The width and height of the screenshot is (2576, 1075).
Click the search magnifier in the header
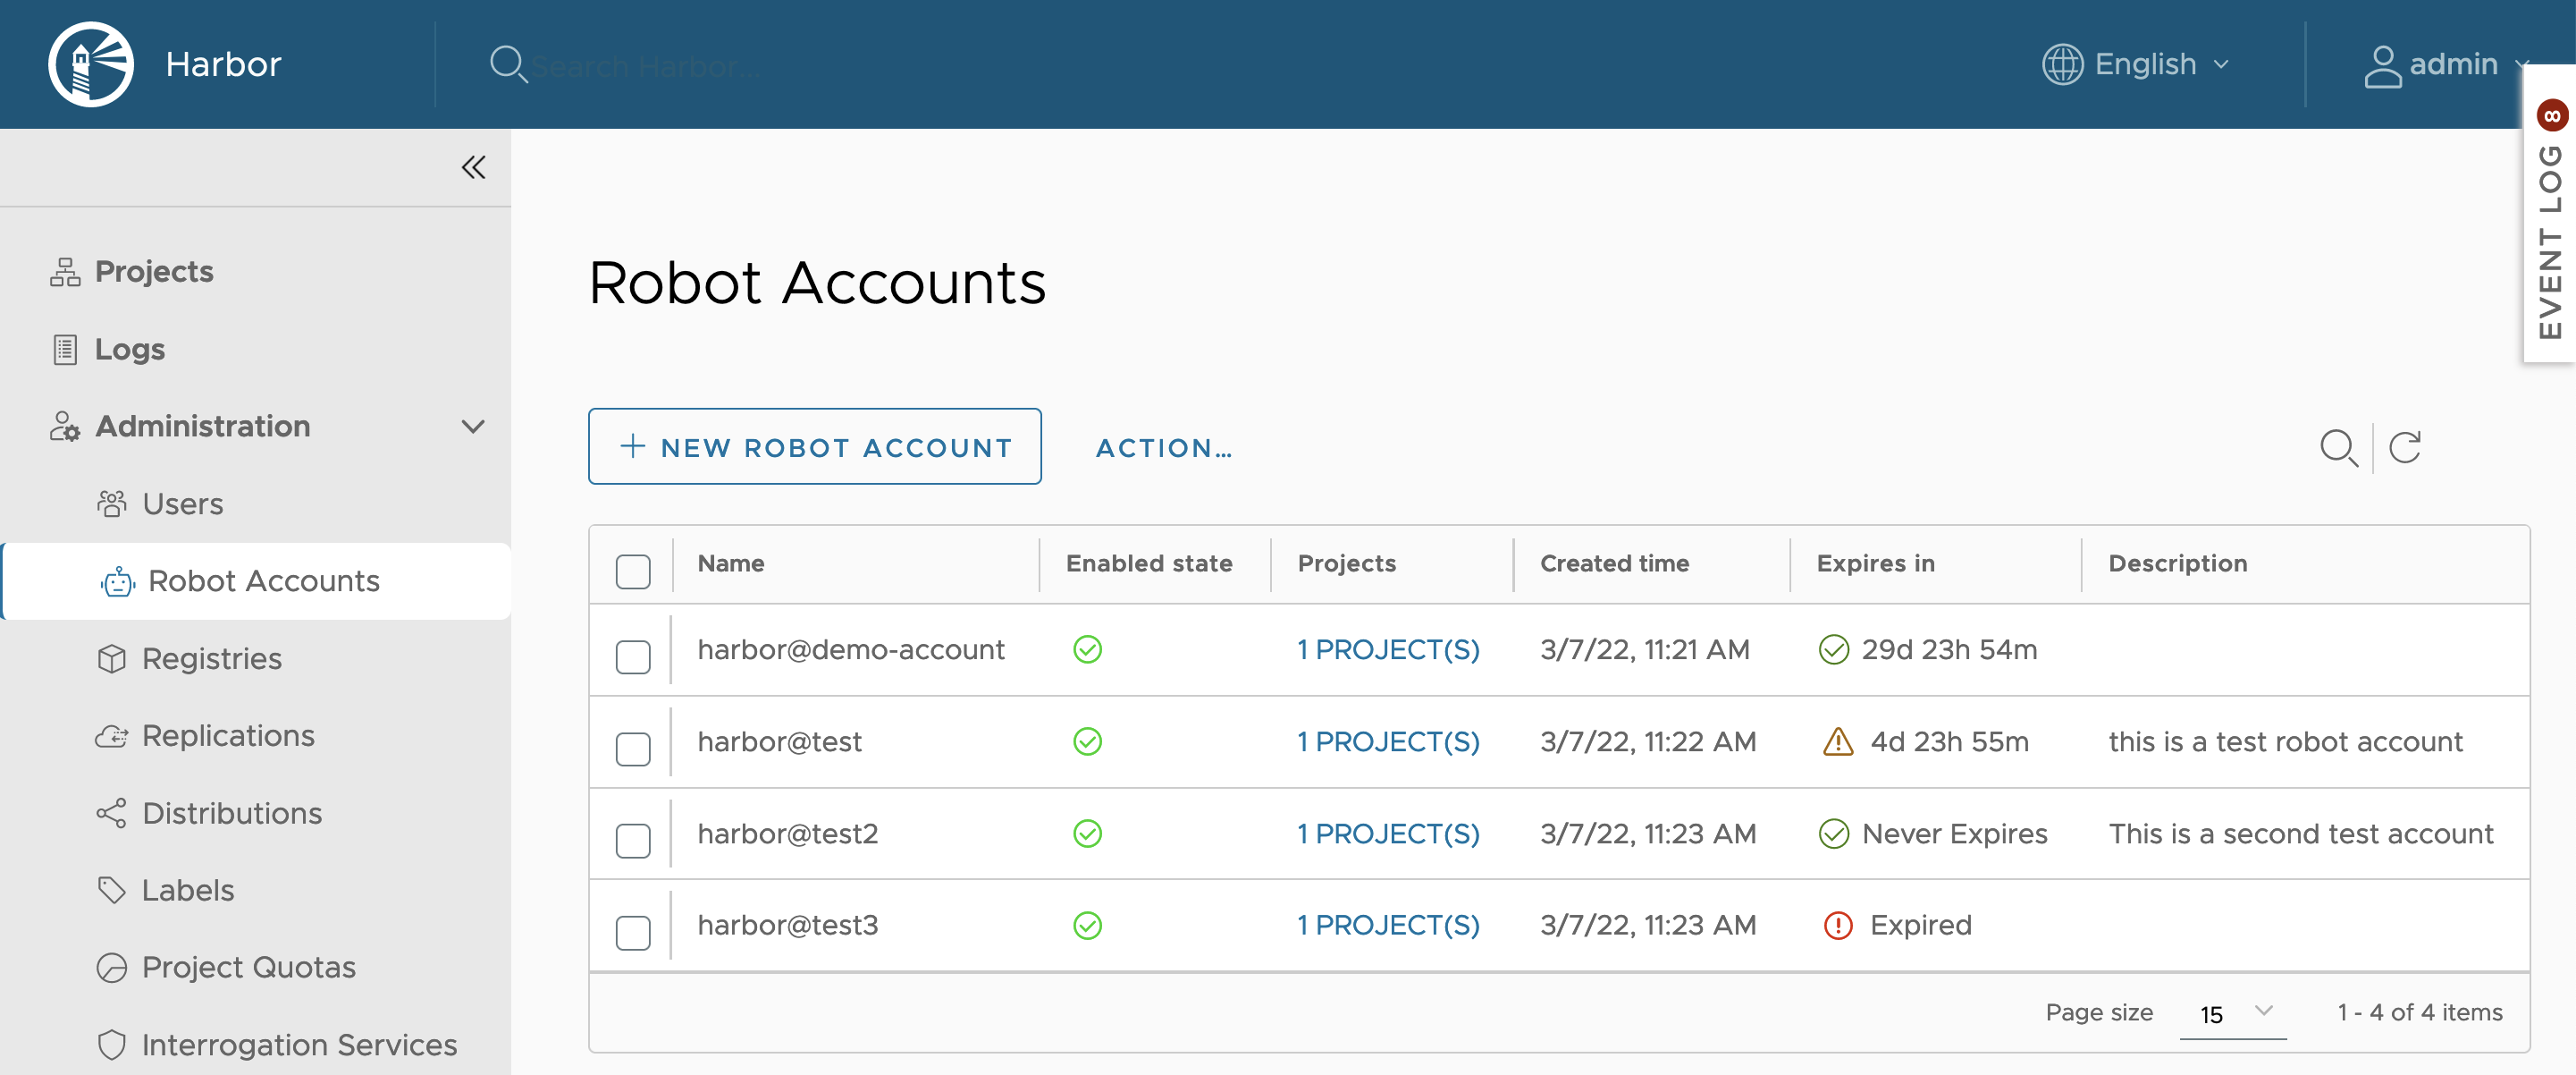point(508,64)
